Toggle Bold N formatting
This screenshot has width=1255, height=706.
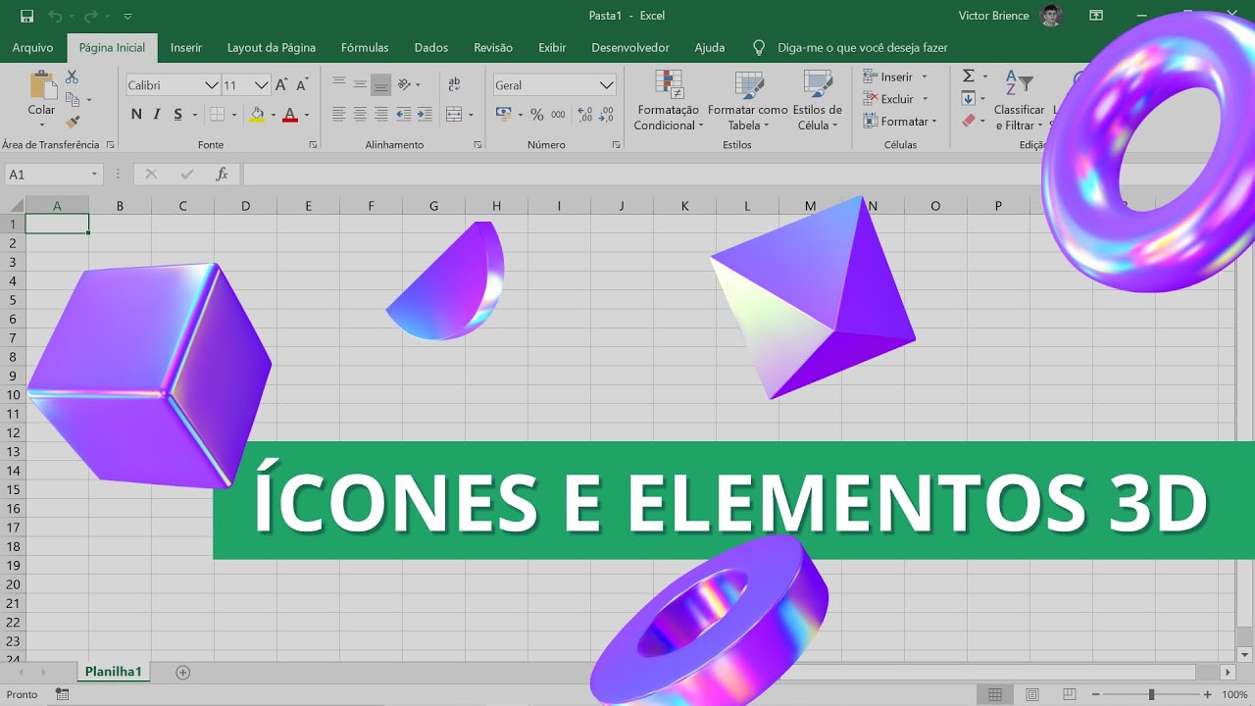pyautogui.click(x=136, y=115)
